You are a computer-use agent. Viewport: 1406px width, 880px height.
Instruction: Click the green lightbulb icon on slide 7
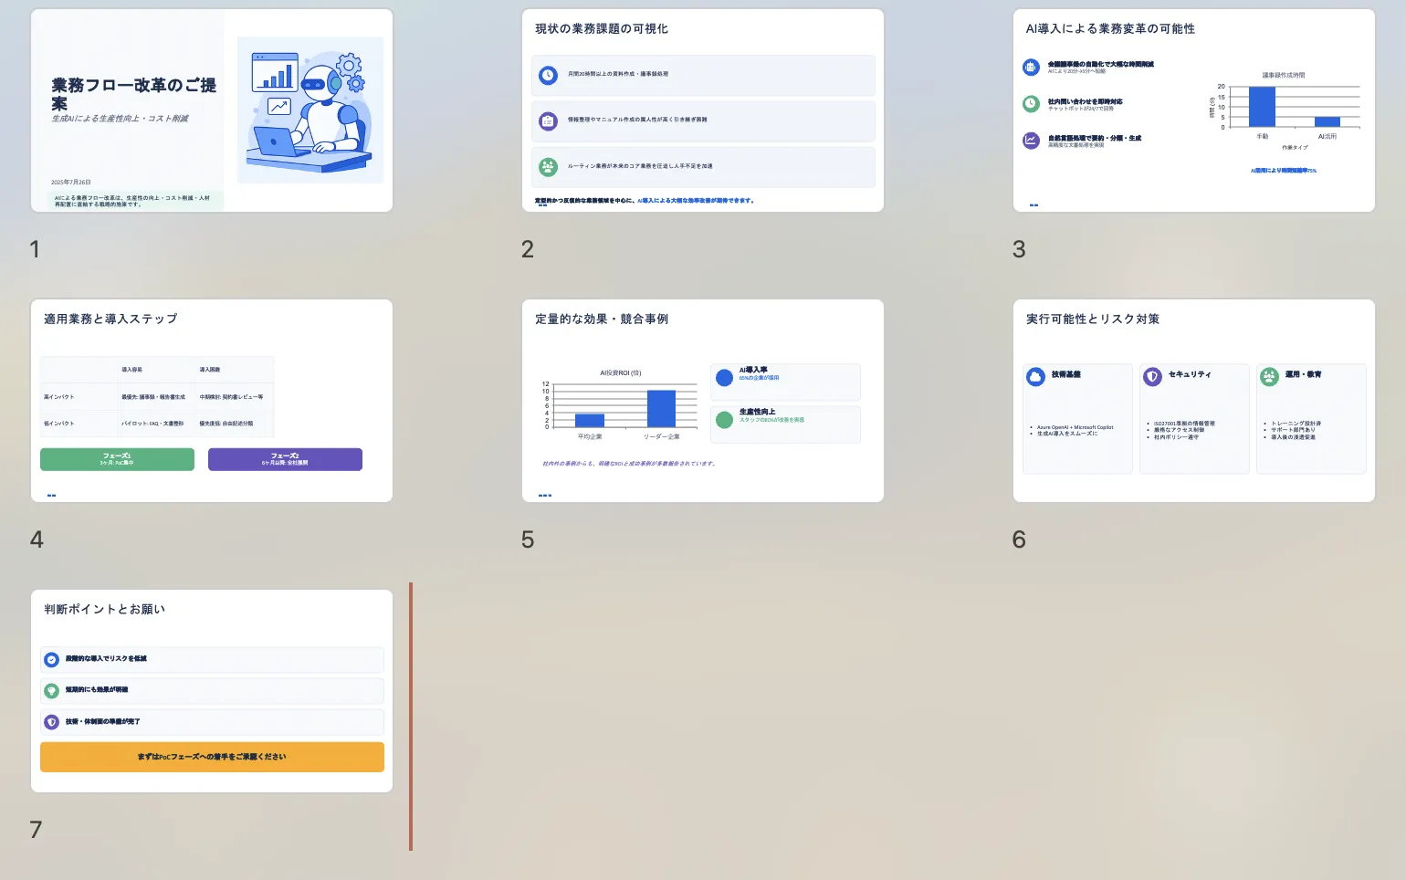coord(52,691)
